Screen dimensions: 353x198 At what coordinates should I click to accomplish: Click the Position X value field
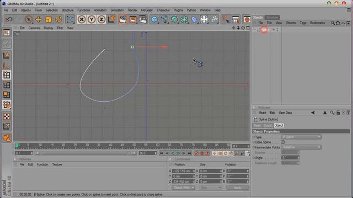click(x=184, y=171)
